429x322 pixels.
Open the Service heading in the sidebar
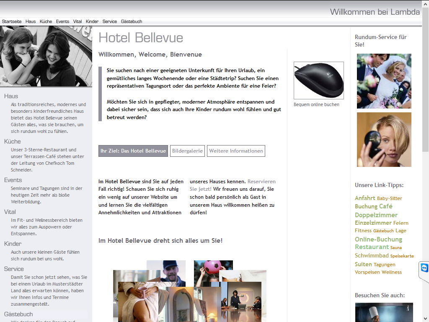tap(14, 269)
